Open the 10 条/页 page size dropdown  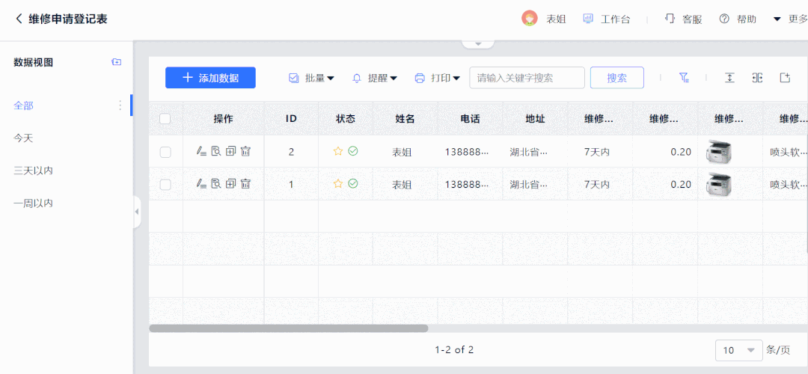point(738,350)
